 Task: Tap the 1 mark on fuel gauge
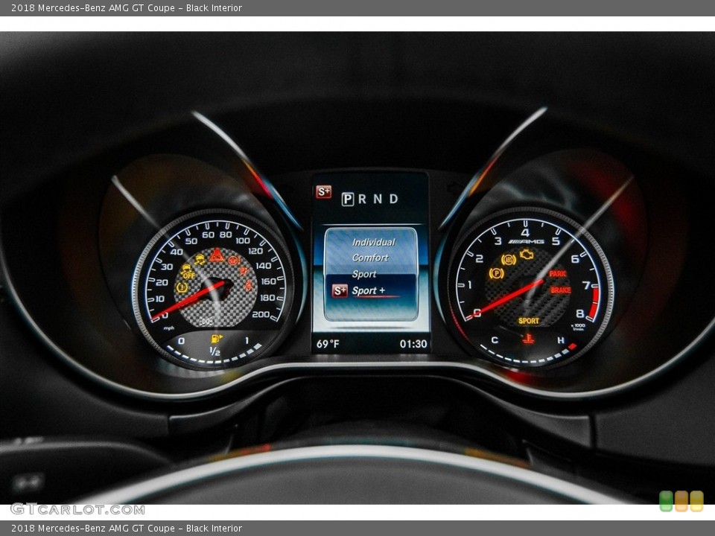pos(247,340)
